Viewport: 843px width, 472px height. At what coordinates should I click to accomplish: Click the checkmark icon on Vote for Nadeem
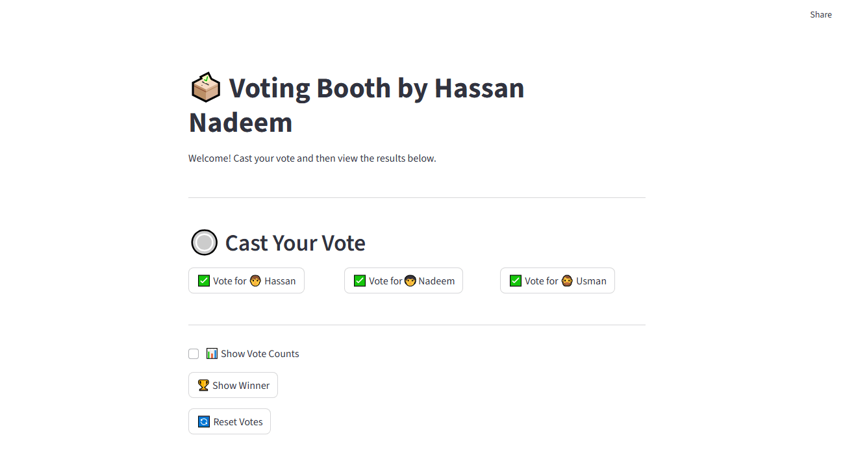[x=360, y=280]
